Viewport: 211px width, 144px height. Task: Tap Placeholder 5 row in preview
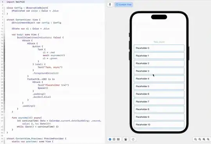[x=159, y=86]
